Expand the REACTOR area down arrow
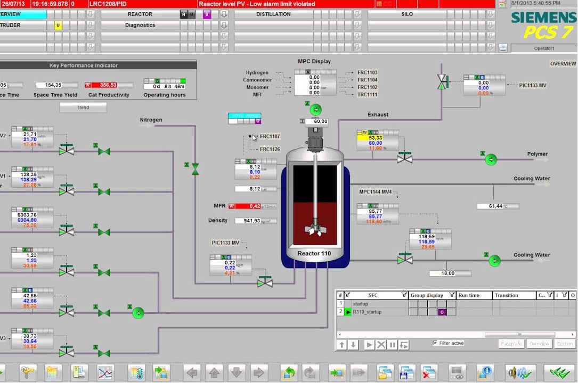Image resolution: width=578 pixels, height=383 pixels. (224, 14)
